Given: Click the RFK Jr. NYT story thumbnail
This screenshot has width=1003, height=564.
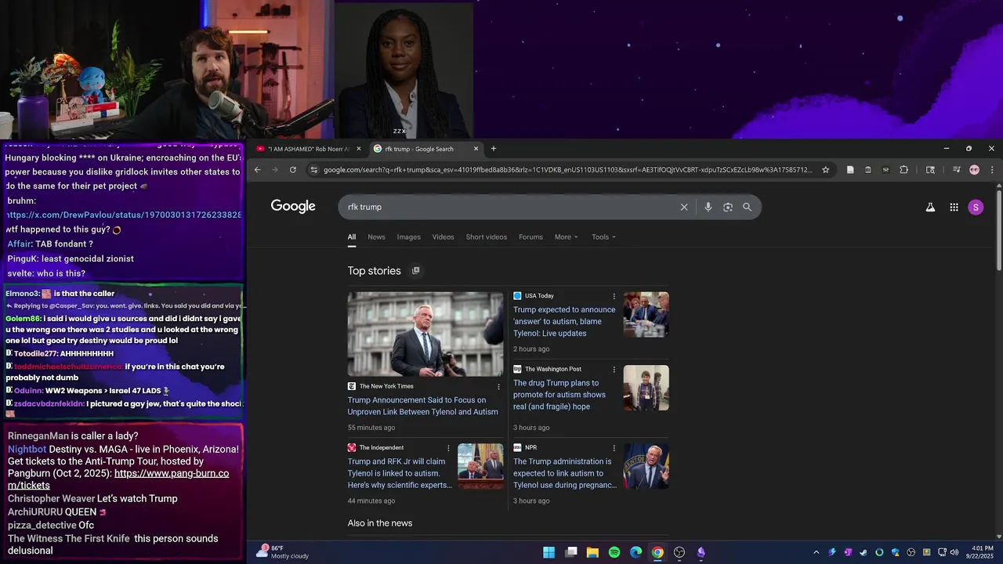Looking at the screenshot, I should pos(425,334).
